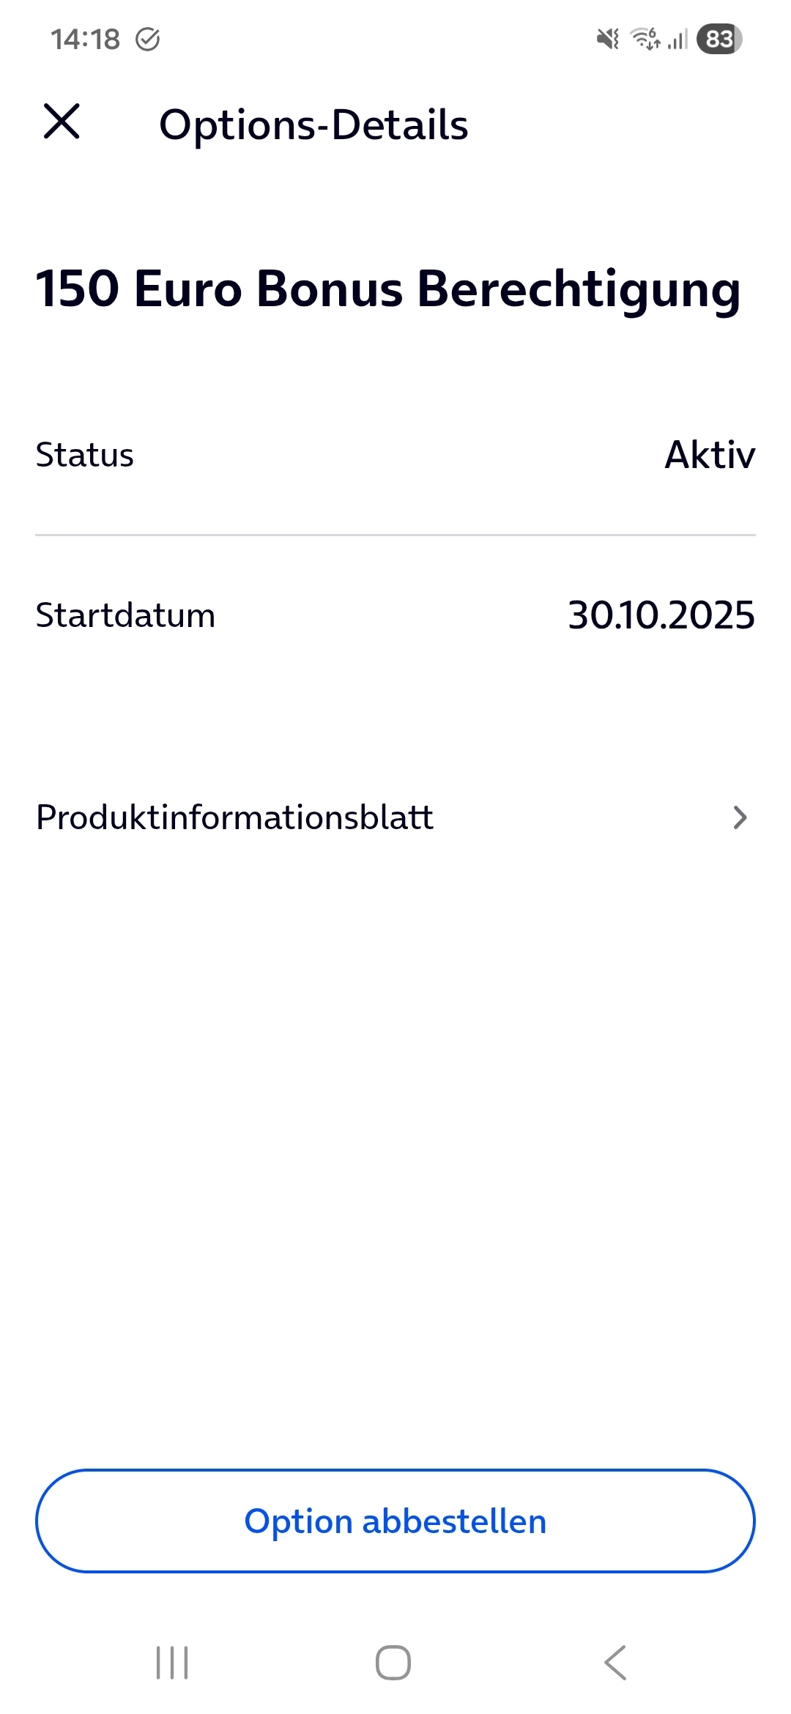791x1714 pixels.
Task: Close the Options-Details screen with X
Action: coord(62,122)
